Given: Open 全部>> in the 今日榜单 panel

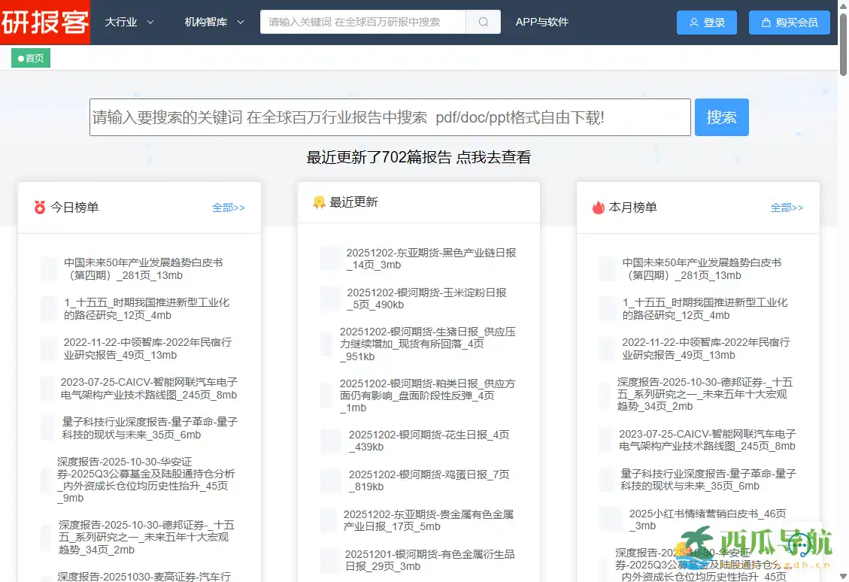Looking at the screenshot, I should coord(228,208).
